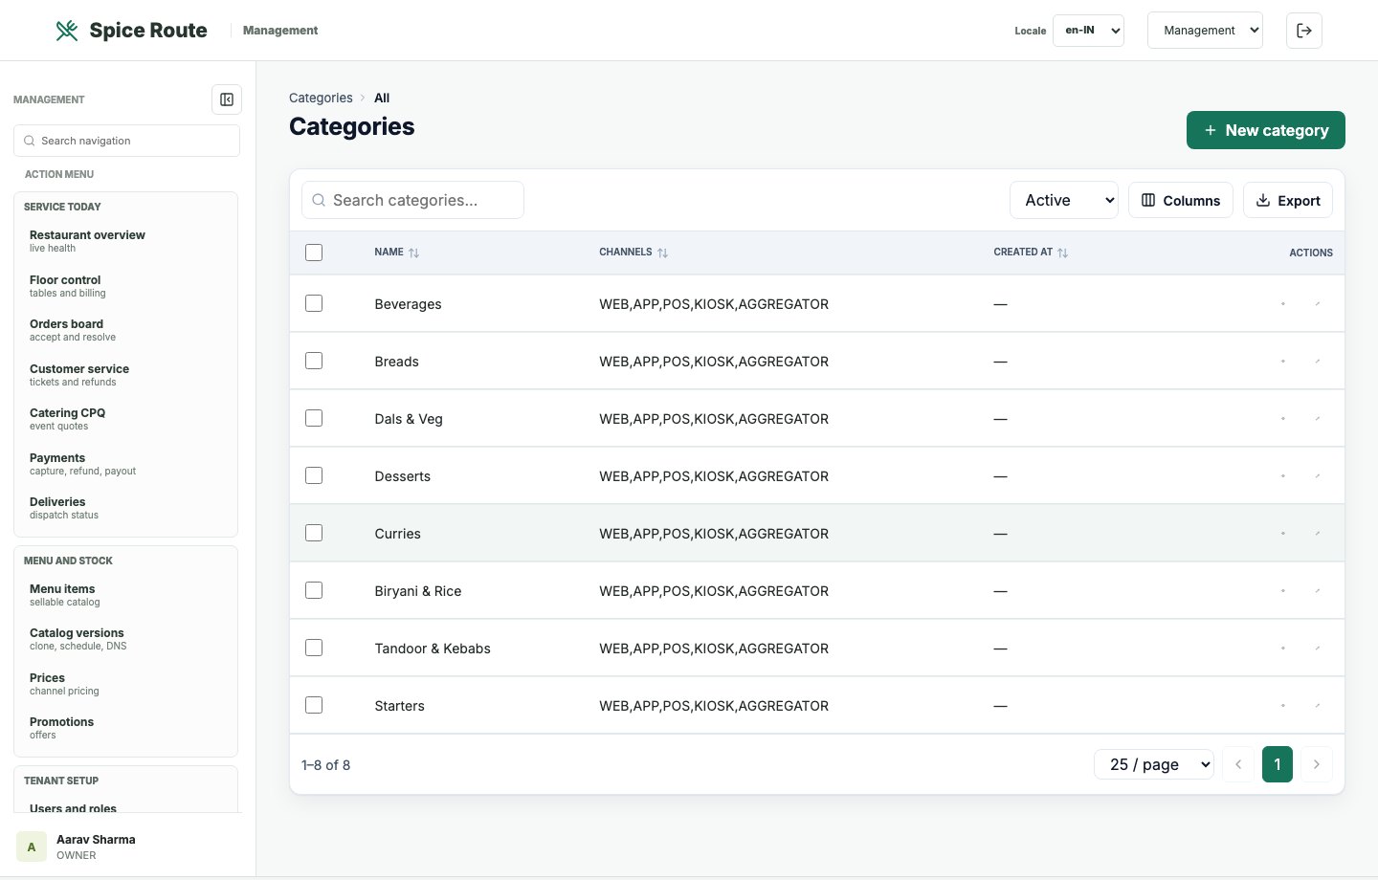Open the Active status filter dropdown
Image resolution: width=1378 pixels, height=880 pixels.
pyautogui.click(x=1064, y=200)
